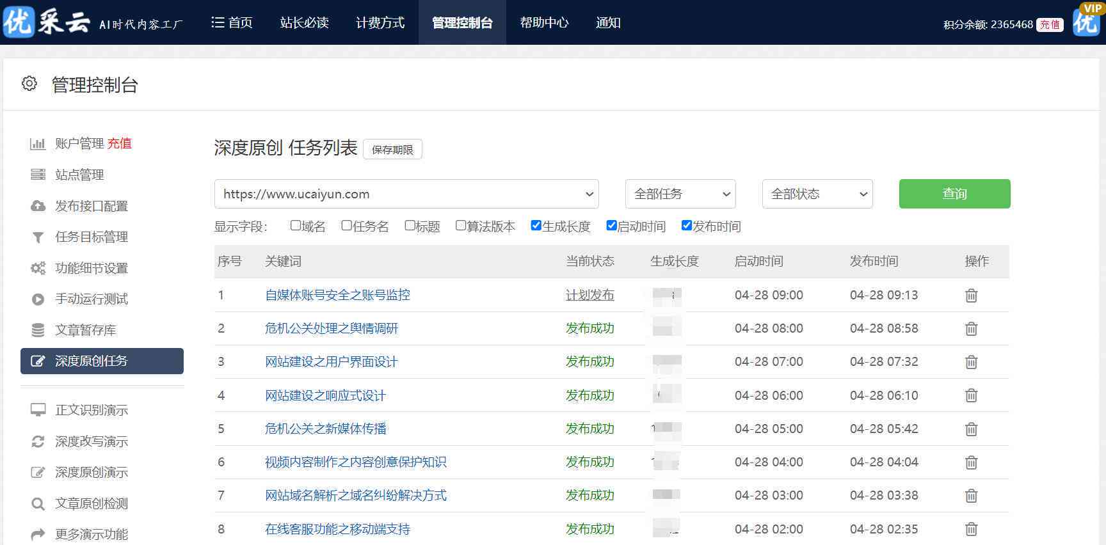Open keyword link 网站建设之响应式设计

point(325,395)
